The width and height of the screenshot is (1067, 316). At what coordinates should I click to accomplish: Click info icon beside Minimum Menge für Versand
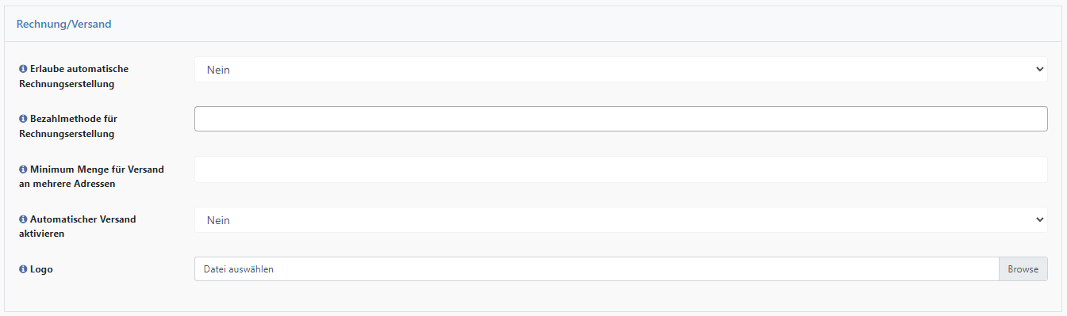pyautogui.click(x=22, y=169)
